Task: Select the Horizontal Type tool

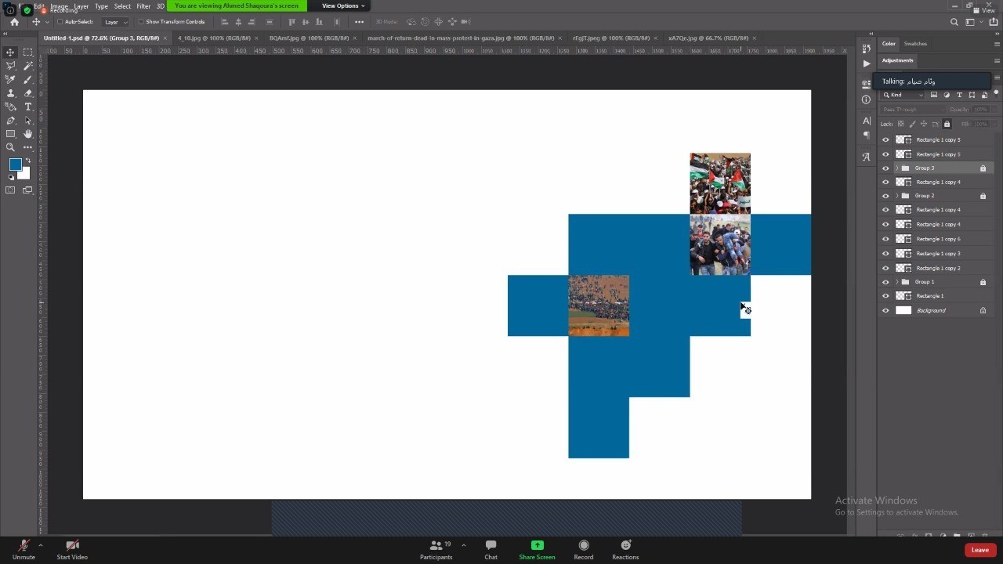Action: (28, 107)
